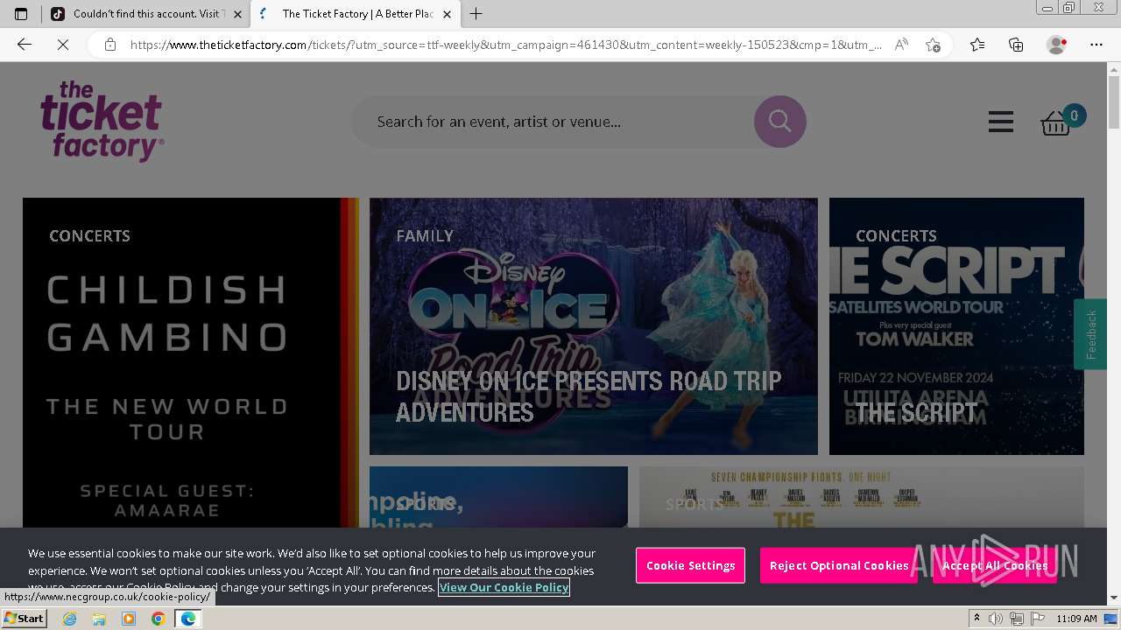
Task: Click The Ticket Factory logo
Action: (x=102, y=122)
